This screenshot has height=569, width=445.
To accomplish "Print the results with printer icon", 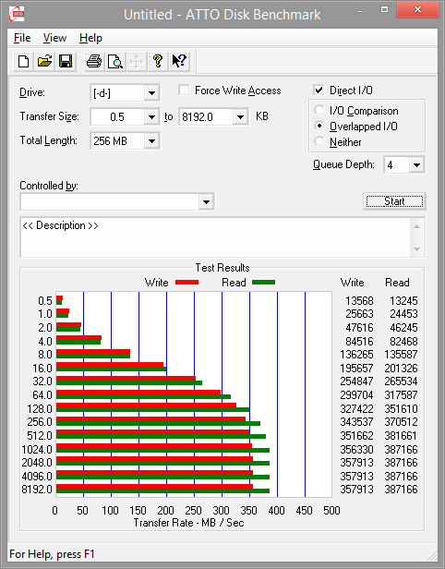I will tap(94, 61).
